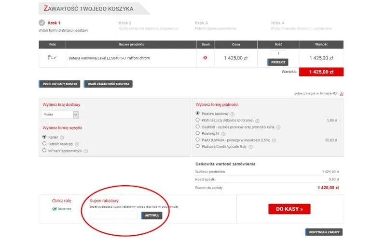The width and height of the screenshot is (386, 242).
Task: Open the PDF download icon
Action: click(x=341, y=93)
